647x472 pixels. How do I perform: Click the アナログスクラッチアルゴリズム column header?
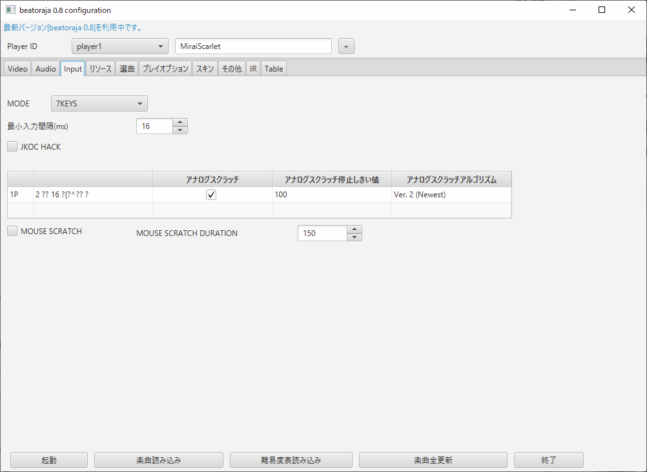coord(451,179)
